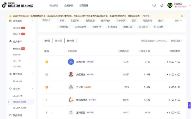Click the Douyin logo in the header
Viewport: 192px width, 119px height.
(x=4, y=5)
